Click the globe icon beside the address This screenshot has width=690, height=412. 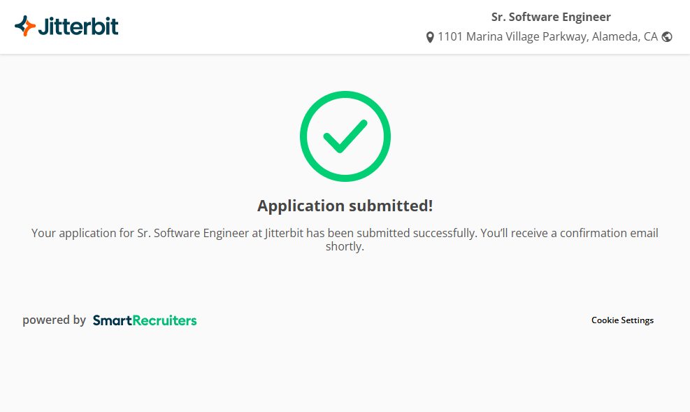(x=667, y=37)
